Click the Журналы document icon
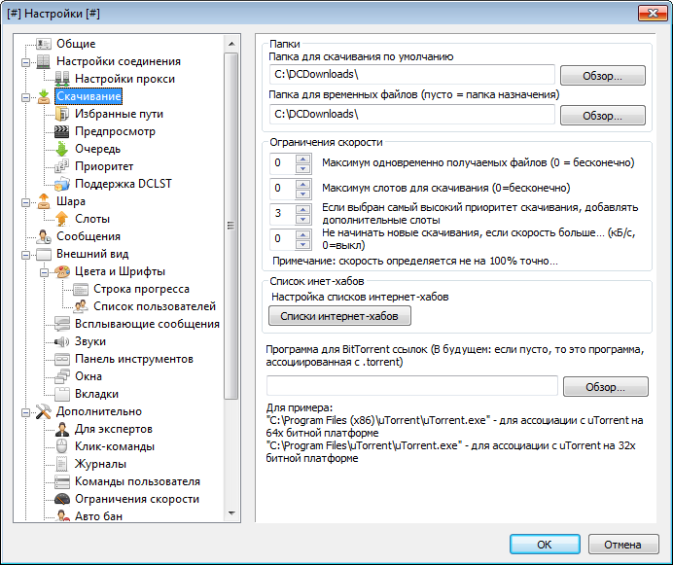Image resolution: width=673 pixels, height=565 pixels. coord(62,464)
